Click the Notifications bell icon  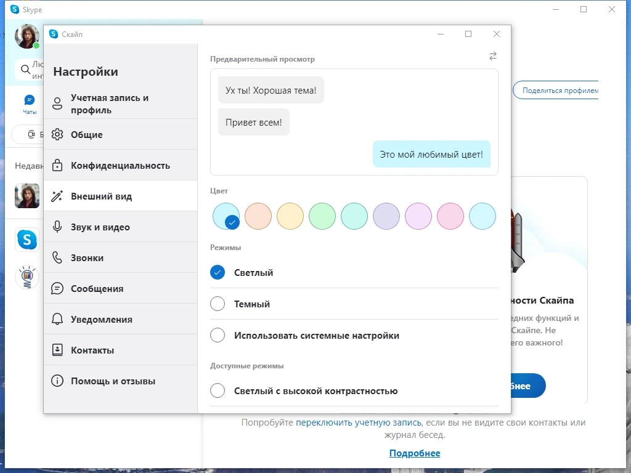click(57, 320)
